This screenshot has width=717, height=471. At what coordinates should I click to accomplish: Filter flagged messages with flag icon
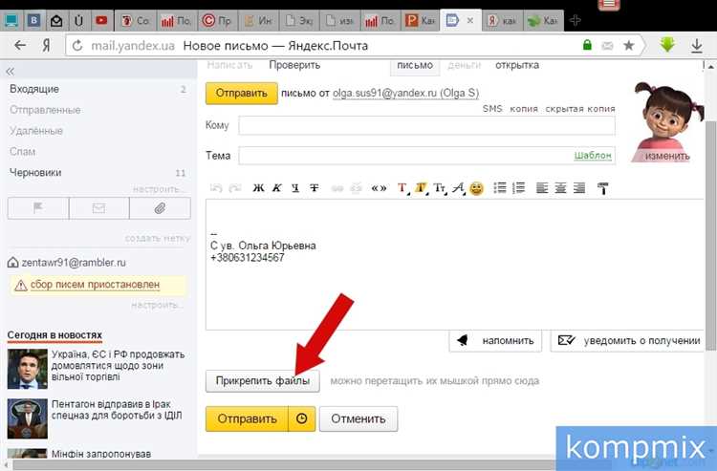point(37,207)
